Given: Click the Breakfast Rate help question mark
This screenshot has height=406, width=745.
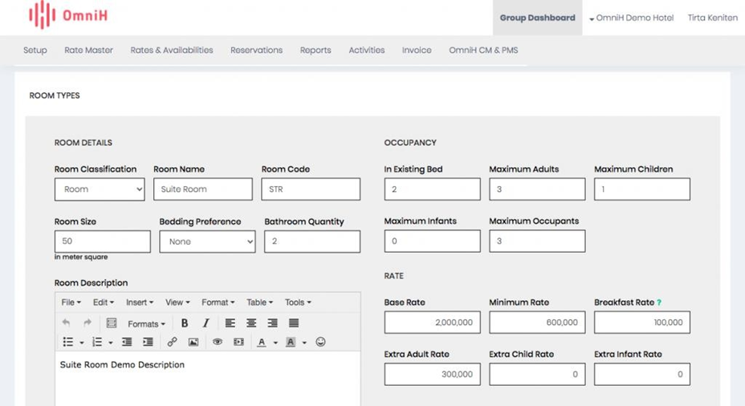Looking at the screenshot, I should tap(659, 302).
